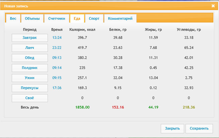219x138 pixels.
Task: Edit breakfast time 13:24
Action: pos(57,38)
